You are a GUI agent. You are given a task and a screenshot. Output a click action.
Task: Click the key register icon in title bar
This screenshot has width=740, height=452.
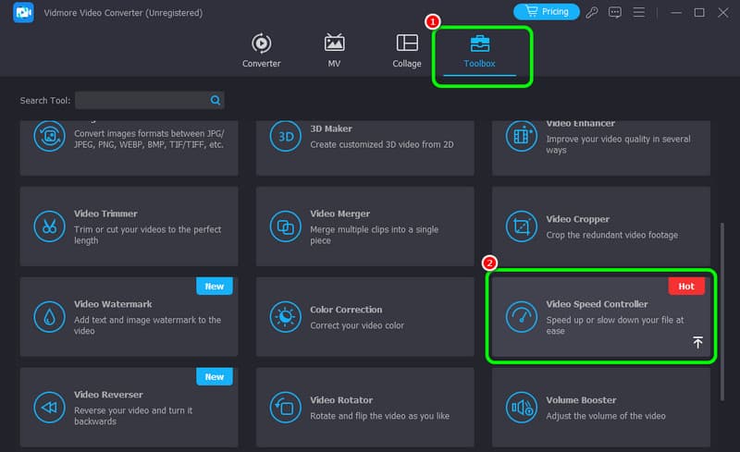pos(592,12)
